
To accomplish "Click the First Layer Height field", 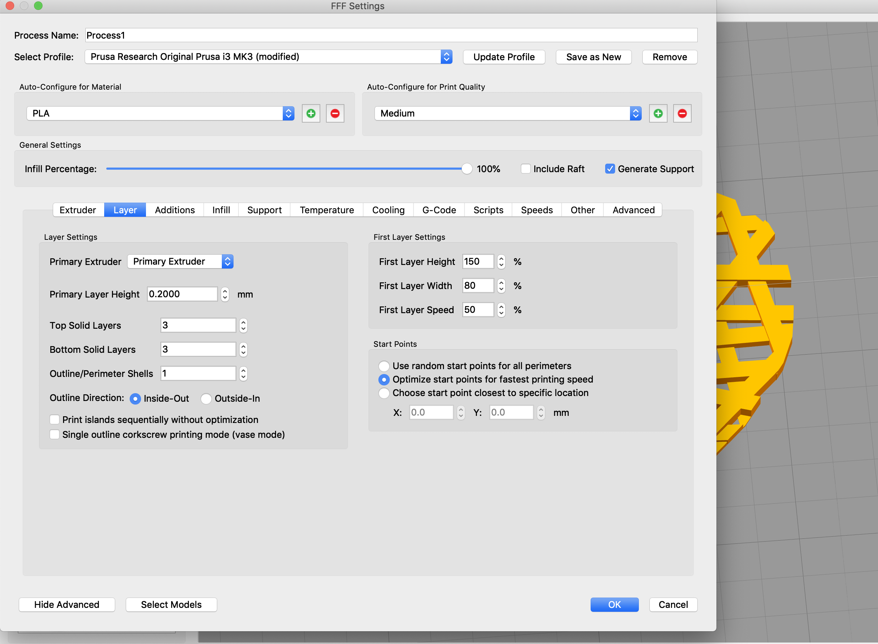I will point(478,261).
